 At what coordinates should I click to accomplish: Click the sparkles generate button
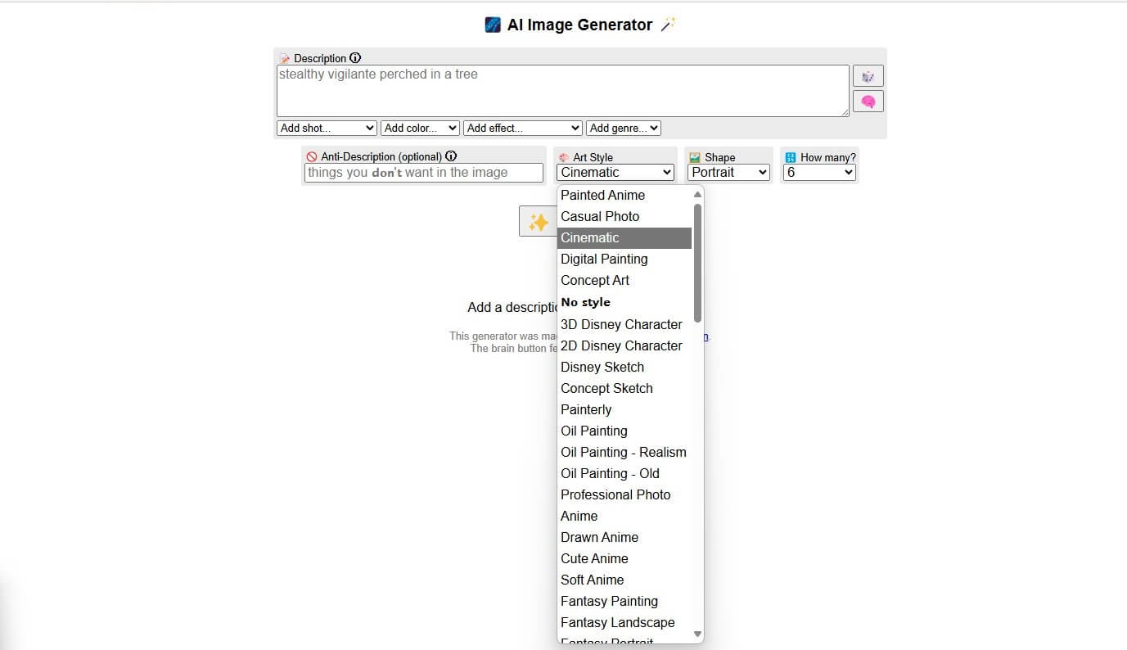click(538, 222)
